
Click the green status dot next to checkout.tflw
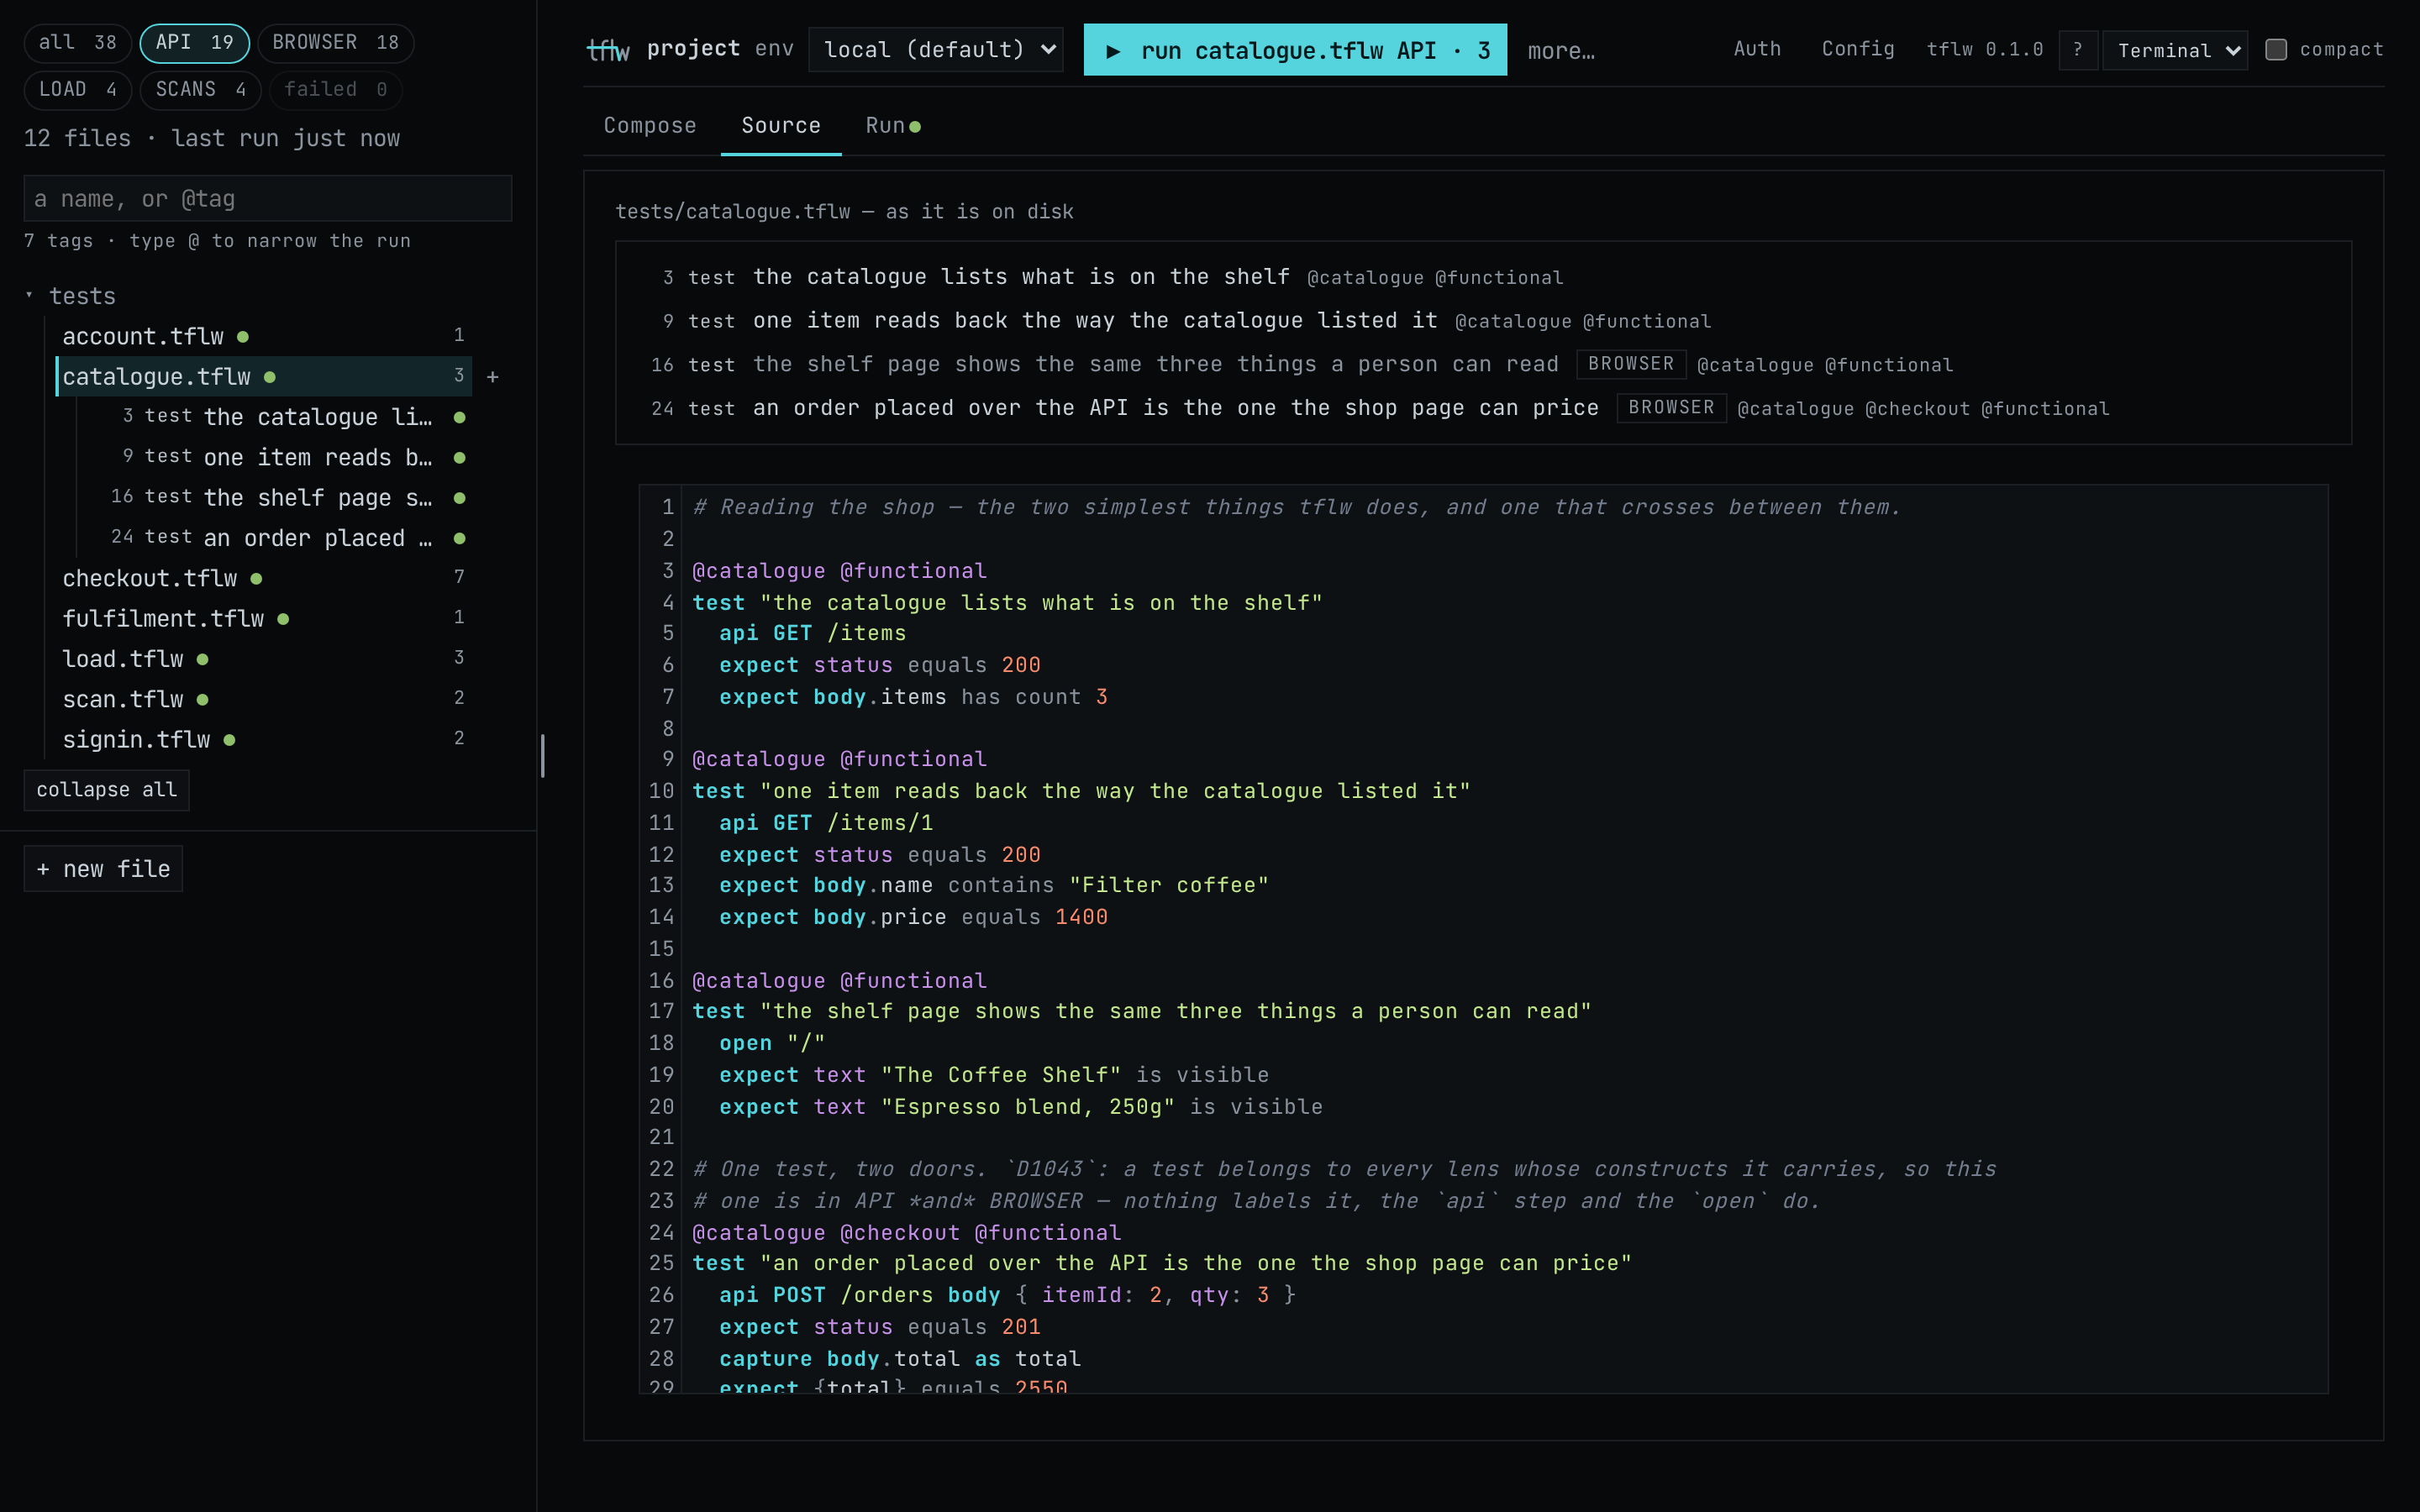257,579
